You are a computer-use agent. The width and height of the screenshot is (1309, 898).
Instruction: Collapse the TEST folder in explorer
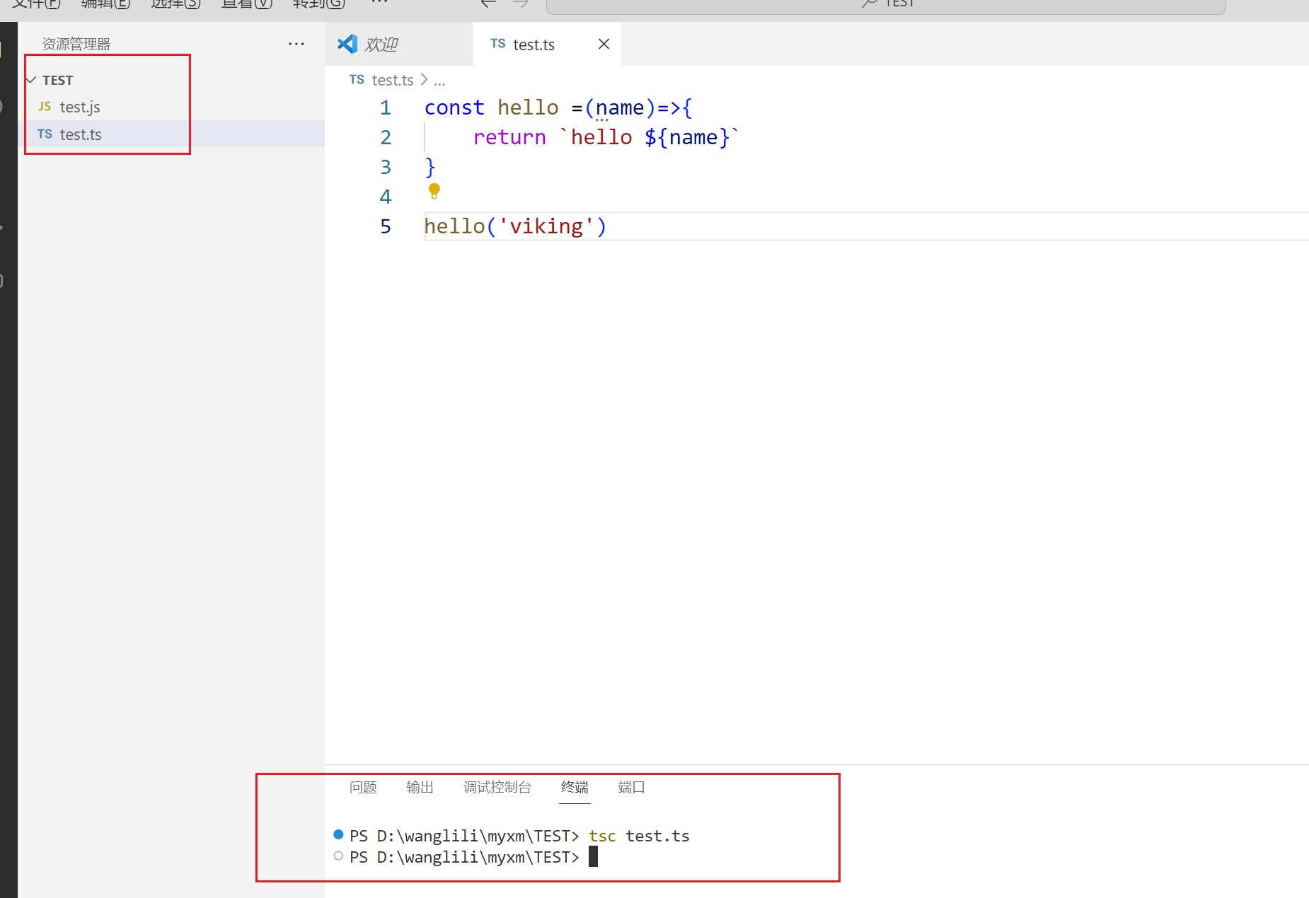(x=31, y=80)
